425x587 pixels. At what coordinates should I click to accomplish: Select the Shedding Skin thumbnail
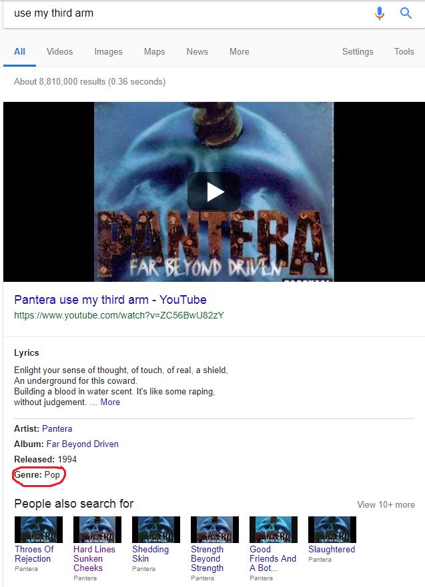point(156,530)
